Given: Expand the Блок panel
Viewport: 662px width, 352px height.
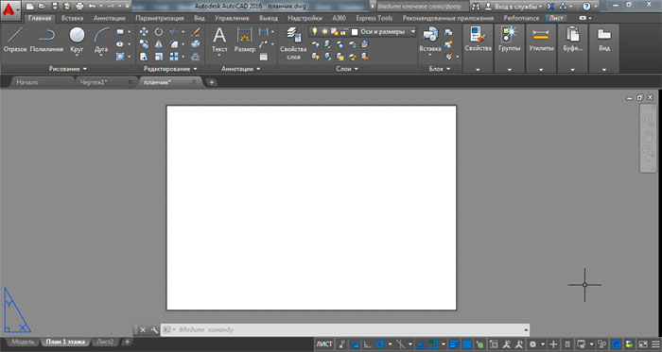Looking at the screenshot, I should click(x=440, y=69).
